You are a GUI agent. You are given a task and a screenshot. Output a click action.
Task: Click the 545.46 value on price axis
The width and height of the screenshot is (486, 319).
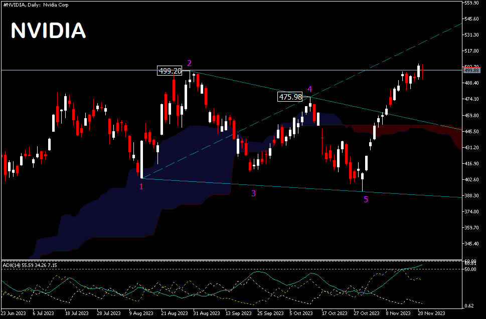tap(473, 19)
